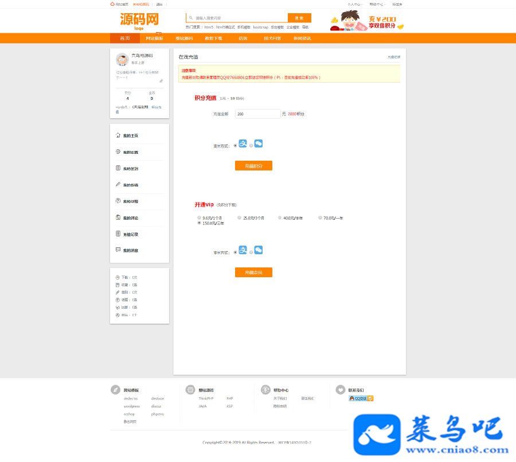Screen dimensions: 516x462
Task: Open footer link ASP
Action: tap(230, 406)
